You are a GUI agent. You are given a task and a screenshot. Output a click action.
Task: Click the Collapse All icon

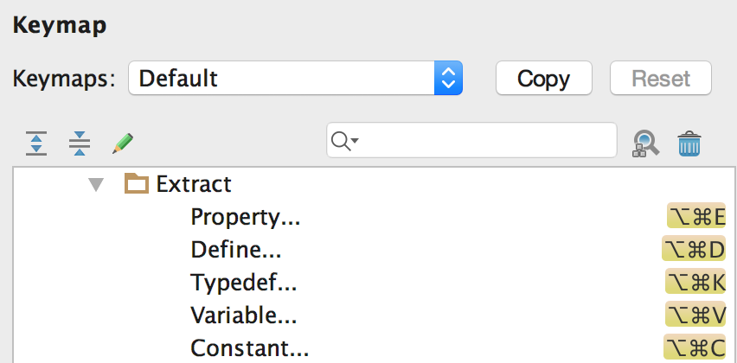pos(80,143)
